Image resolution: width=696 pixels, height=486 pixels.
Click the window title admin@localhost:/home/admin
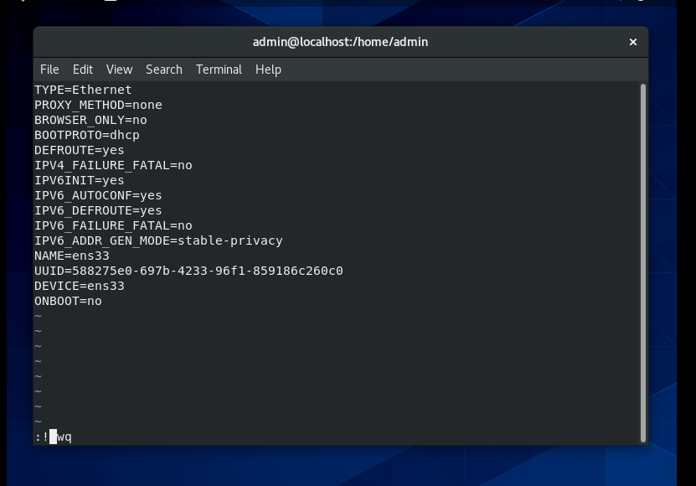[x=339, y=42]
